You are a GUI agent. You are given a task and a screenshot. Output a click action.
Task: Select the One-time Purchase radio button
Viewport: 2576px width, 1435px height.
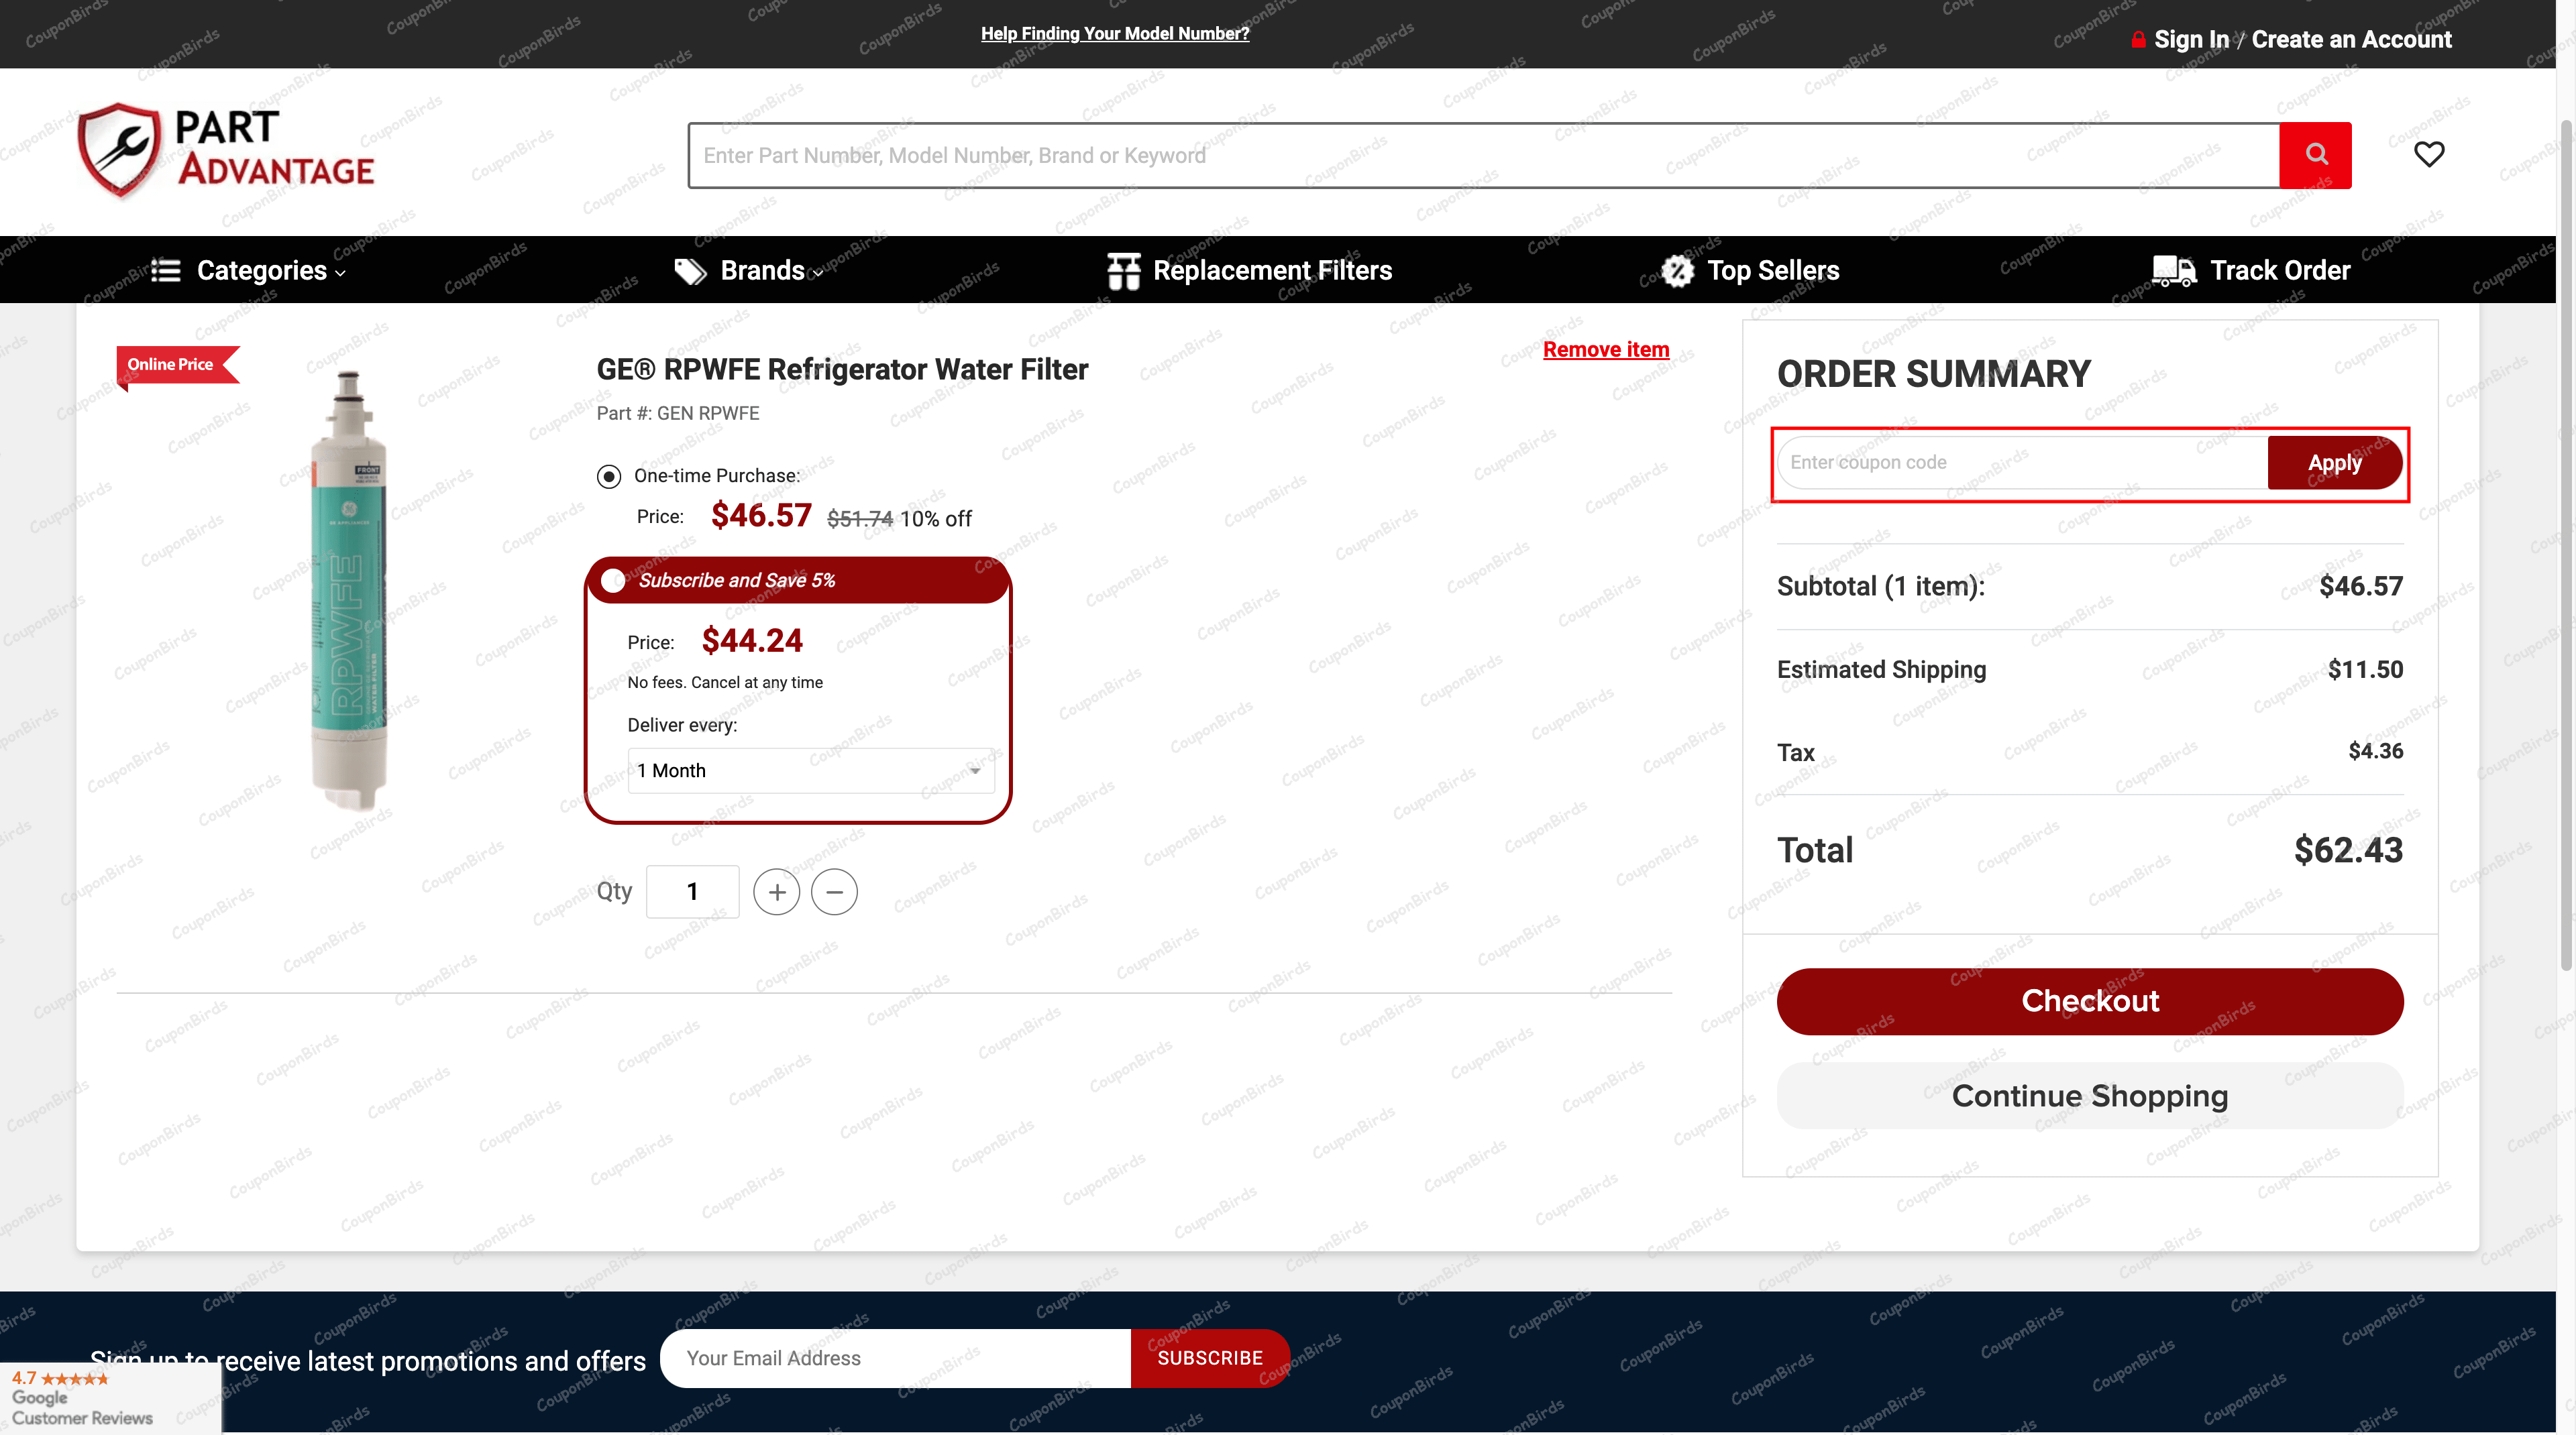(x=609, y=477)
